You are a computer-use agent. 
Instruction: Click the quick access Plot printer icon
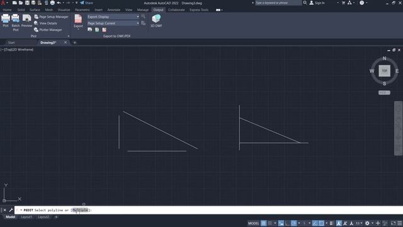pyautogui.click(x=52, y=3)
